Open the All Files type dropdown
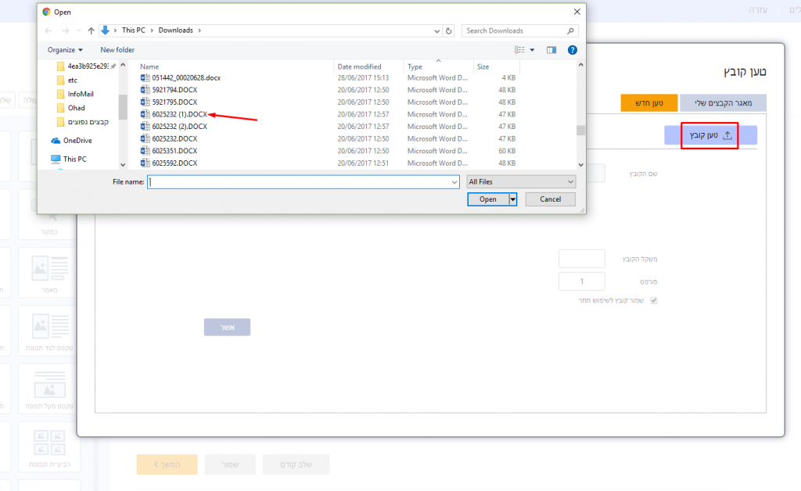Image resolution: width=801 pixels, height=491 pixels. coord(521,181)
